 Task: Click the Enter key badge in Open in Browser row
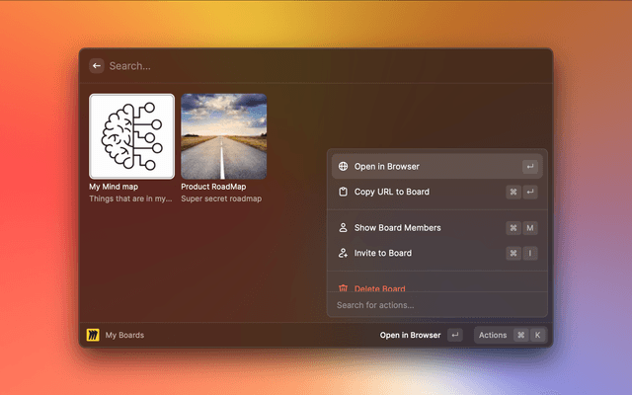[x=530, y=167]
